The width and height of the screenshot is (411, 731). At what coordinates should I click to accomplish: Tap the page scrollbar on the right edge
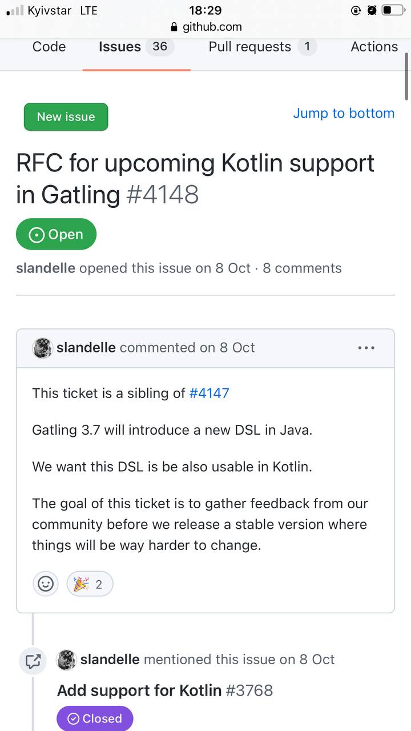click(x=406, y=76)
